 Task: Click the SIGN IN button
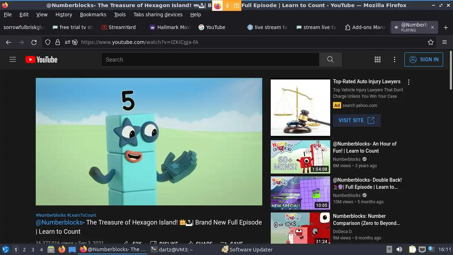(424, 59)
